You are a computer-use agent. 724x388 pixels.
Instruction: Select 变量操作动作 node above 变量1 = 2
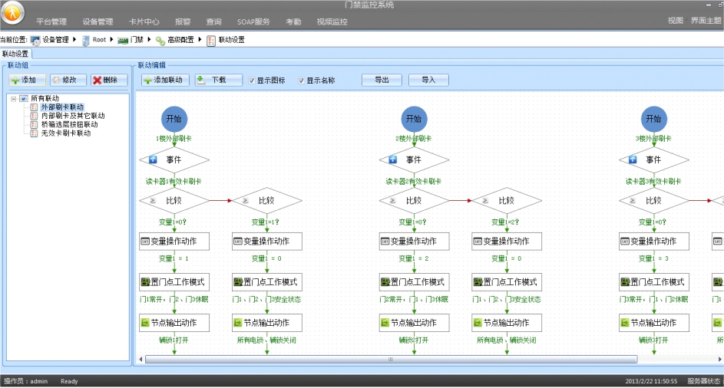click(x=414, y=242)
